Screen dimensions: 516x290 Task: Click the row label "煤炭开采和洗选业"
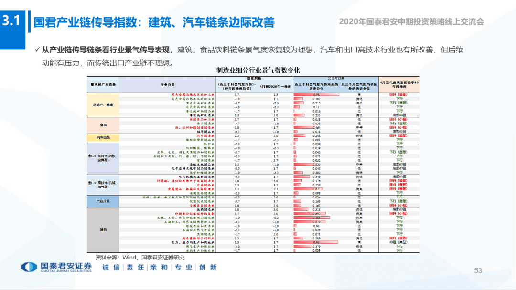tap(200, 226)
